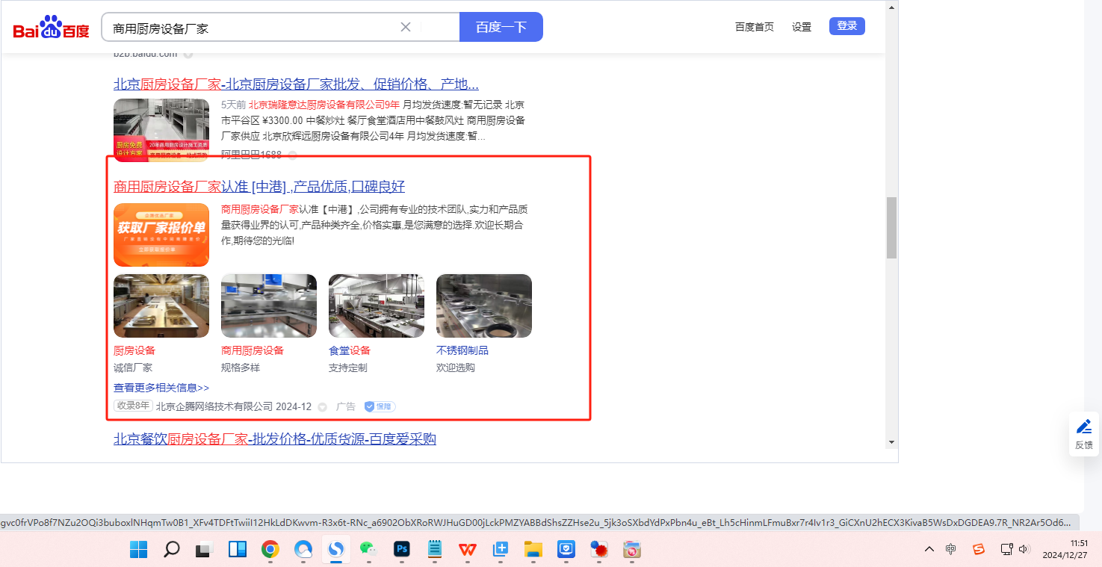Expand 查看更多相关信息>> link
This screenshot has width=1102, height=567.
pyautogui.click(x=161, y=388)
